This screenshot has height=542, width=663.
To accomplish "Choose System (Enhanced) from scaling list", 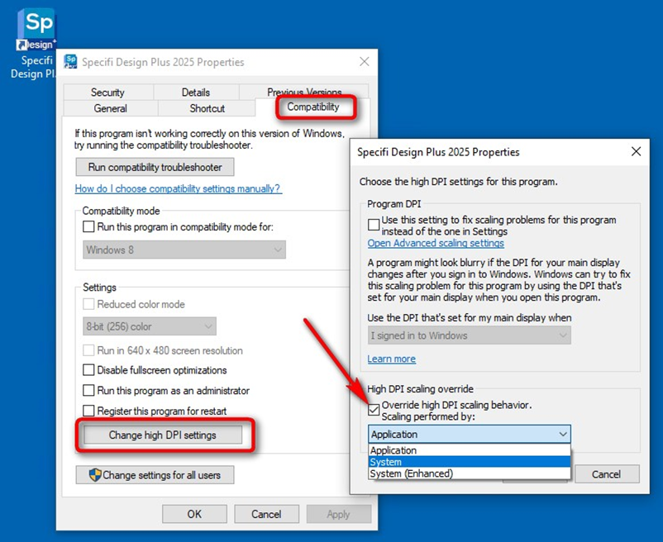I will pyautogui.click(x=470, y=473).
